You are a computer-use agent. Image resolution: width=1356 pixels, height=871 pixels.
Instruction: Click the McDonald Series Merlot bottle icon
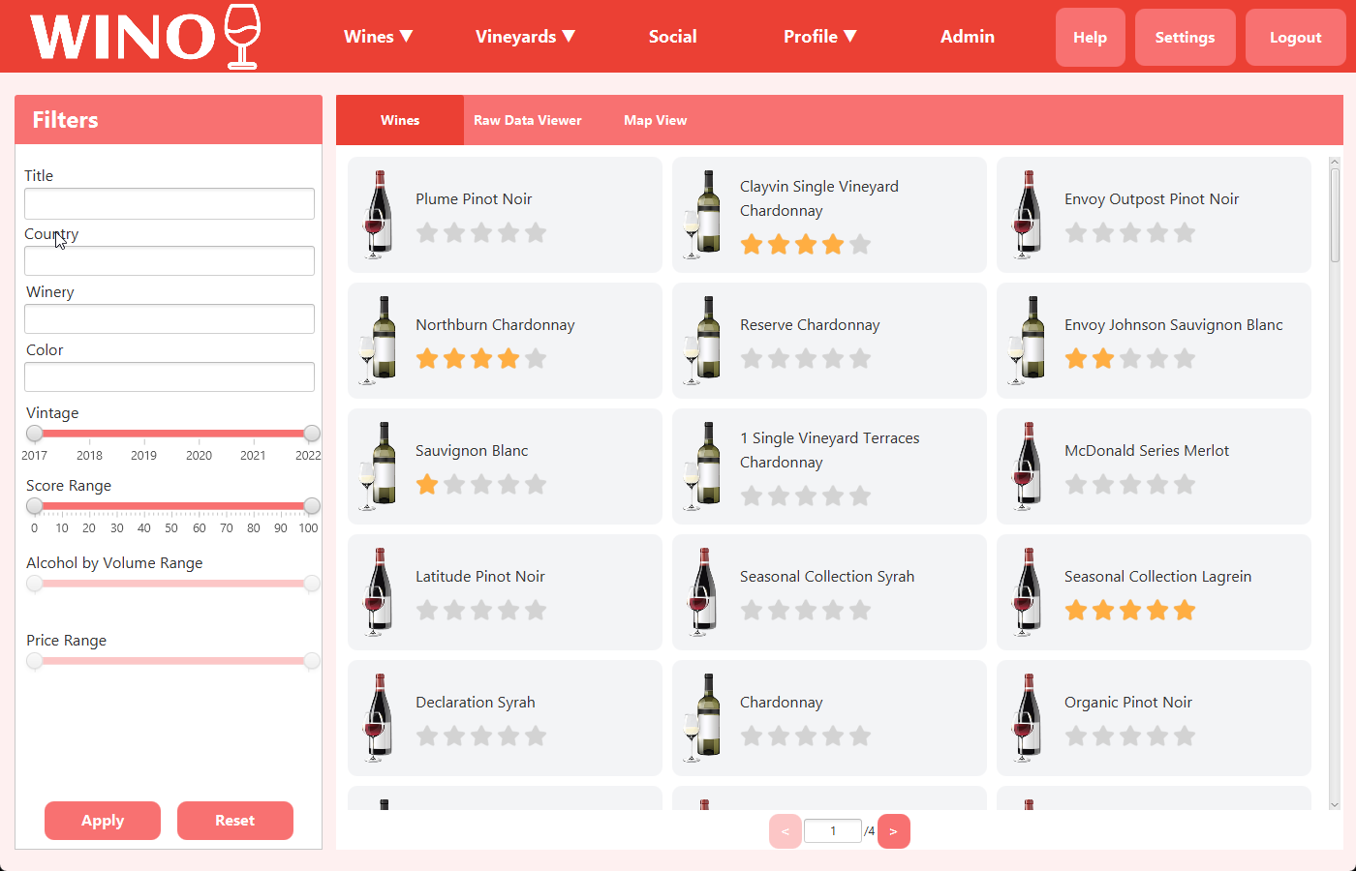[x=1028, y=466]
